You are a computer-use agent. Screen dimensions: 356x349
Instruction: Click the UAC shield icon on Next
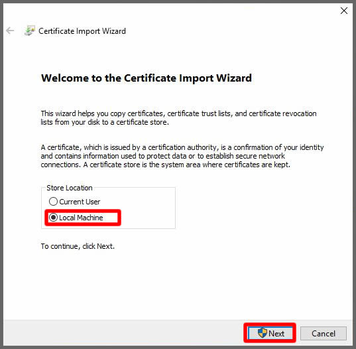click(x=263, y=333)
